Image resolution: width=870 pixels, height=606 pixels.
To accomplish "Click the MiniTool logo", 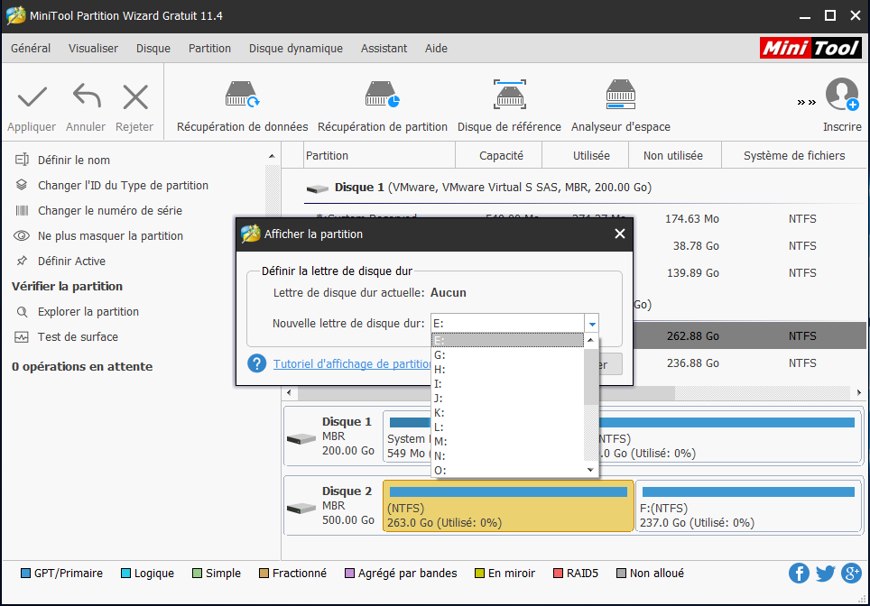I will [x=810, y=48].
